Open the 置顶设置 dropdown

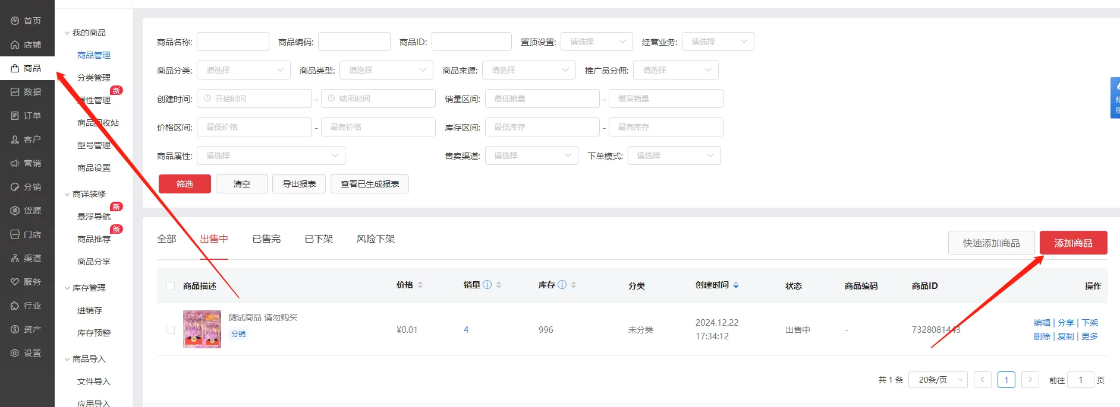coord(597,42)
